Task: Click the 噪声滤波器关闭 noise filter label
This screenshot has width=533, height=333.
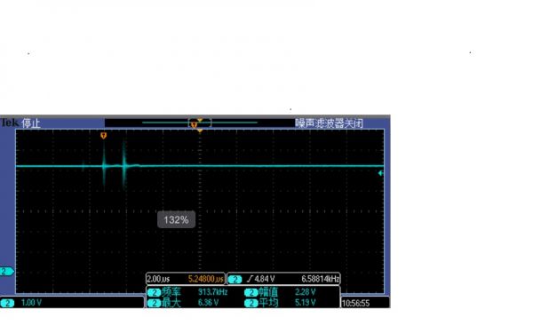Action: [x=329, y=123]
